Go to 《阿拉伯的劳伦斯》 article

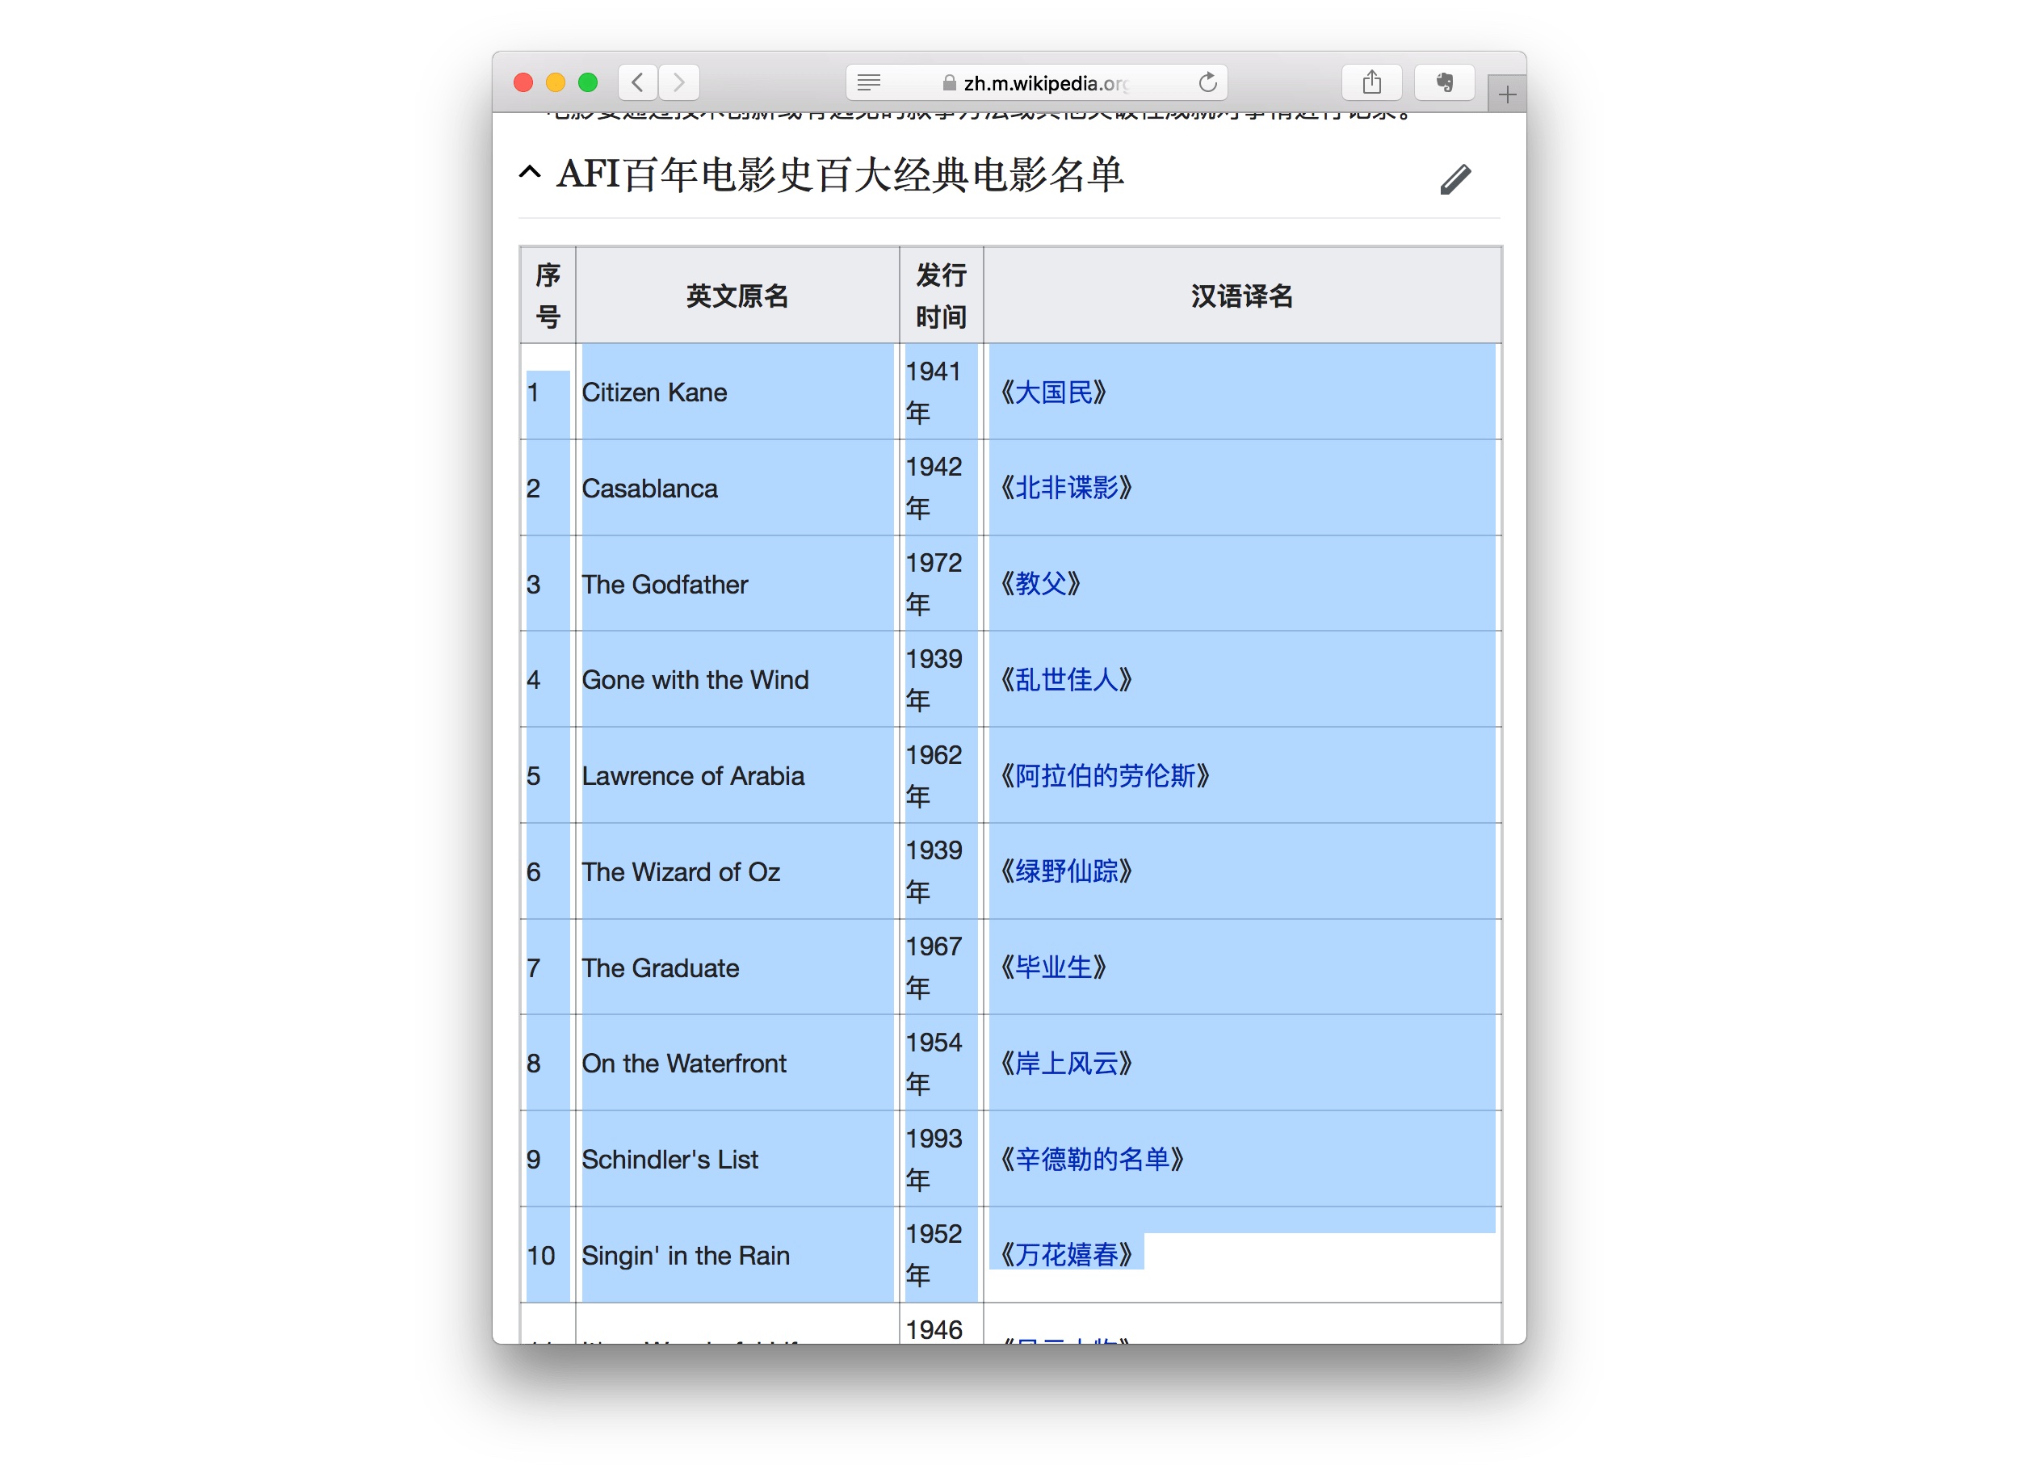tap(1105, 776)
